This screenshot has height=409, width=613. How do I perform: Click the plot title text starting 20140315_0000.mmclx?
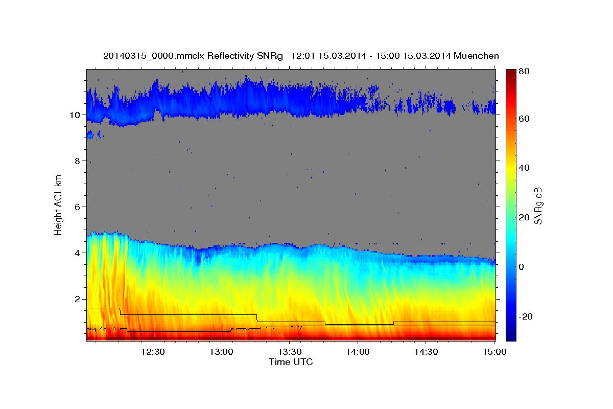click(301, 56)
